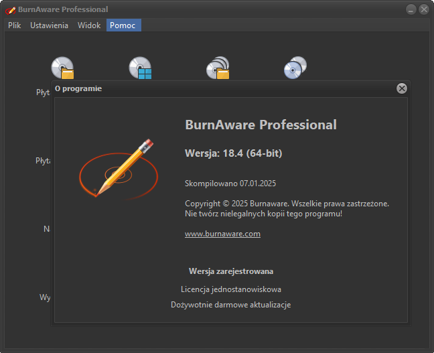Click the data disc with folder icon
The width and height of the screenshot is (434, 353).
(62, 68)
